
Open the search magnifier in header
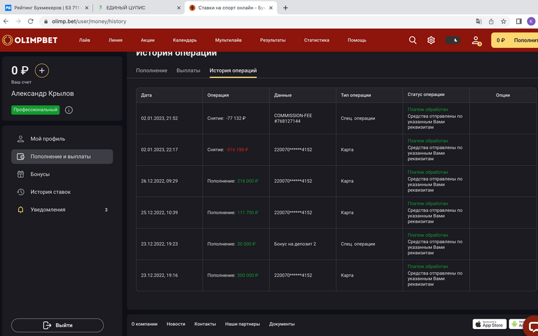click(412, 40)
